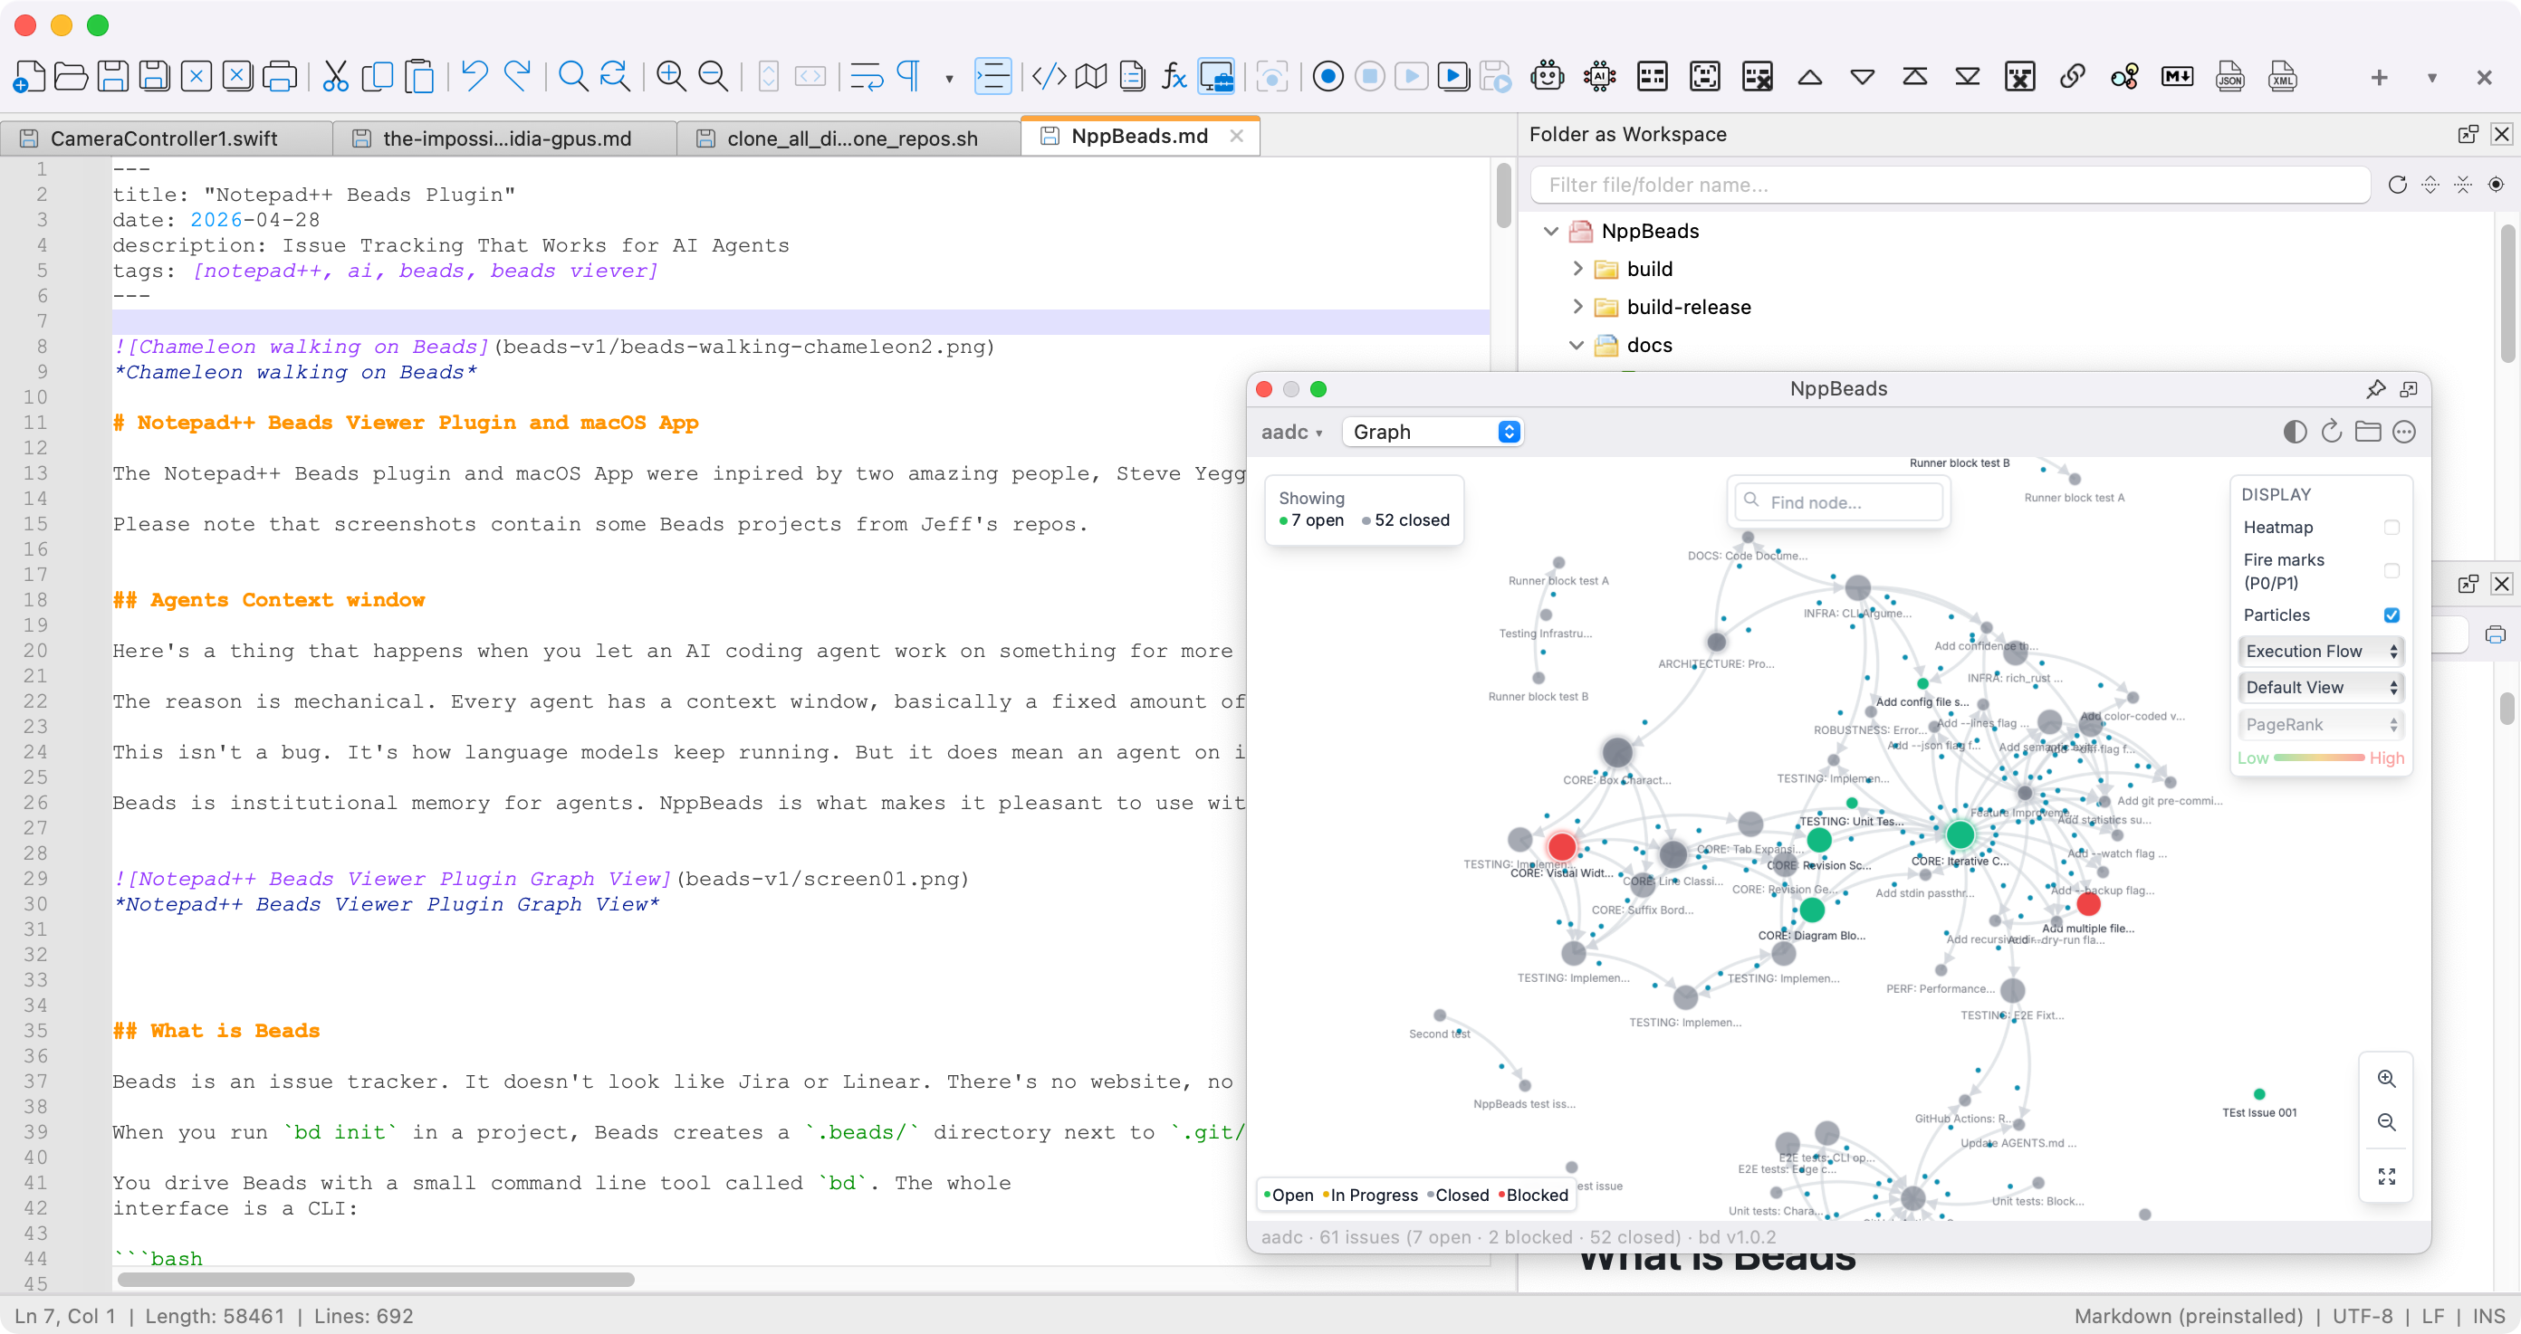This screenshot has width=2521, height=1334.
Task: Open the Graph view selector
Action: click(x=1433, y=433)
